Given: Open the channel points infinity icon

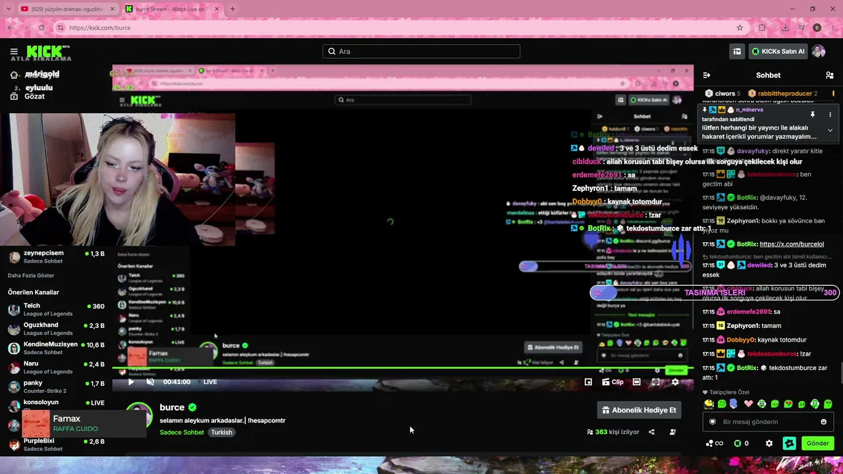Looking at the screenshot, I should pos(714,444).
